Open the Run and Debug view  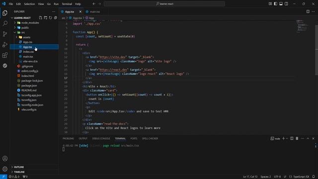click(x=5, y=44)
